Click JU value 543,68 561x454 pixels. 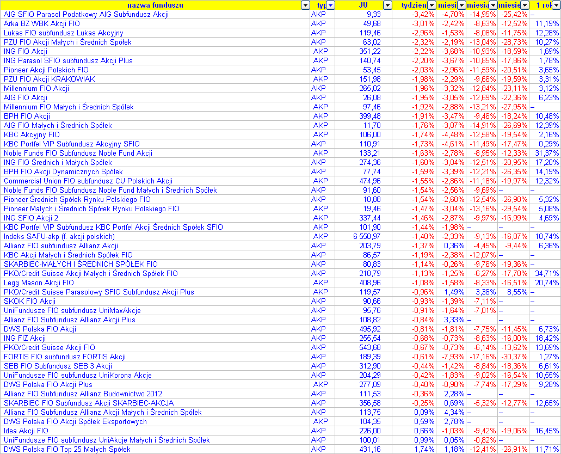coord(370,348)
